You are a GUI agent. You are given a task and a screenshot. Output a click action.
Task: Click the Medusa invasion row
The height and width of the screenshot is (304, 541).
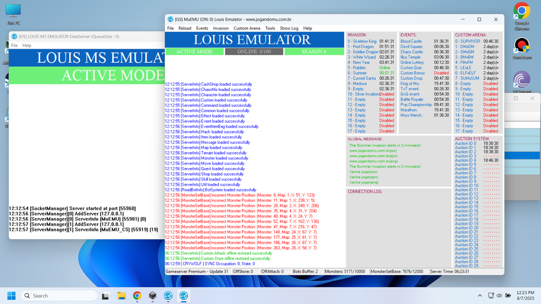[371, 84]
